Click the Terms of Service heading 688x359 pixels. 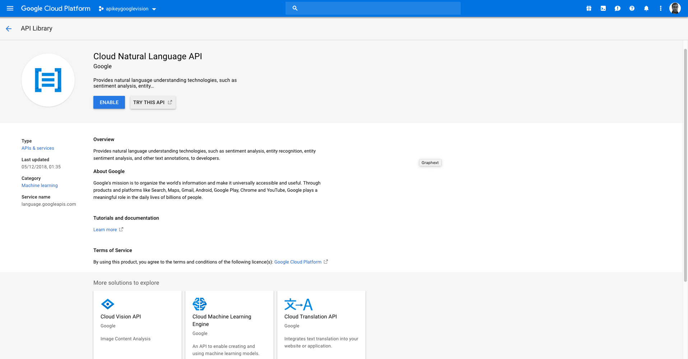click(113, 250)
